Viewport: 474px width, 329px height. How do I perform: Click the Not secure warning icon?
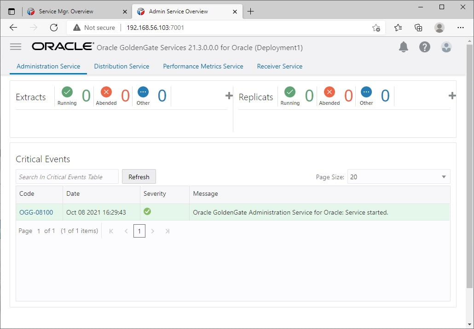click(x=77, y=28)
